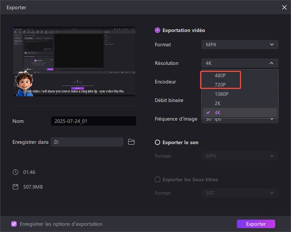Open the MP3 audio format dropdown
This screenshot has width=291, height=232.
click(x=240, y=156)
